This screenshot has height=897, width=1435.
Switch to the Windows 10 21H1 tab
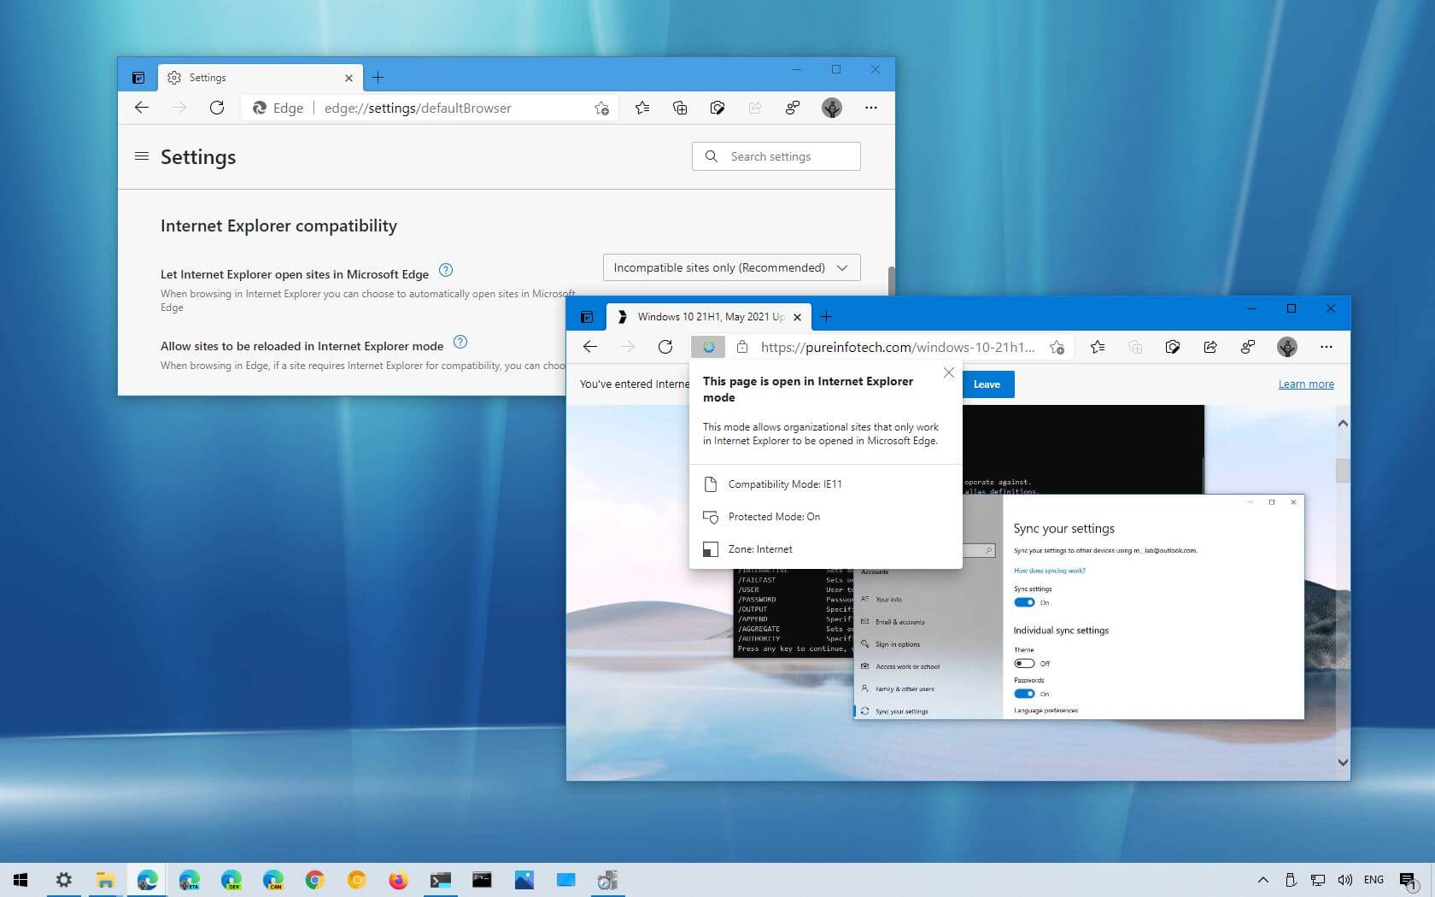coord(709,317)
